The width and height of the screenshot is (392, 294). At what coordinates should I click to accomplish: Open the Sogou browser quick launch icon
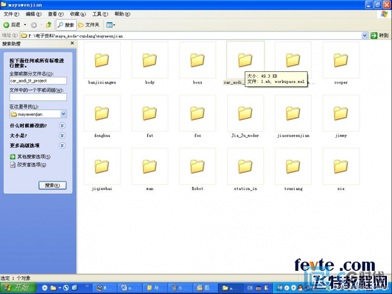66,288
